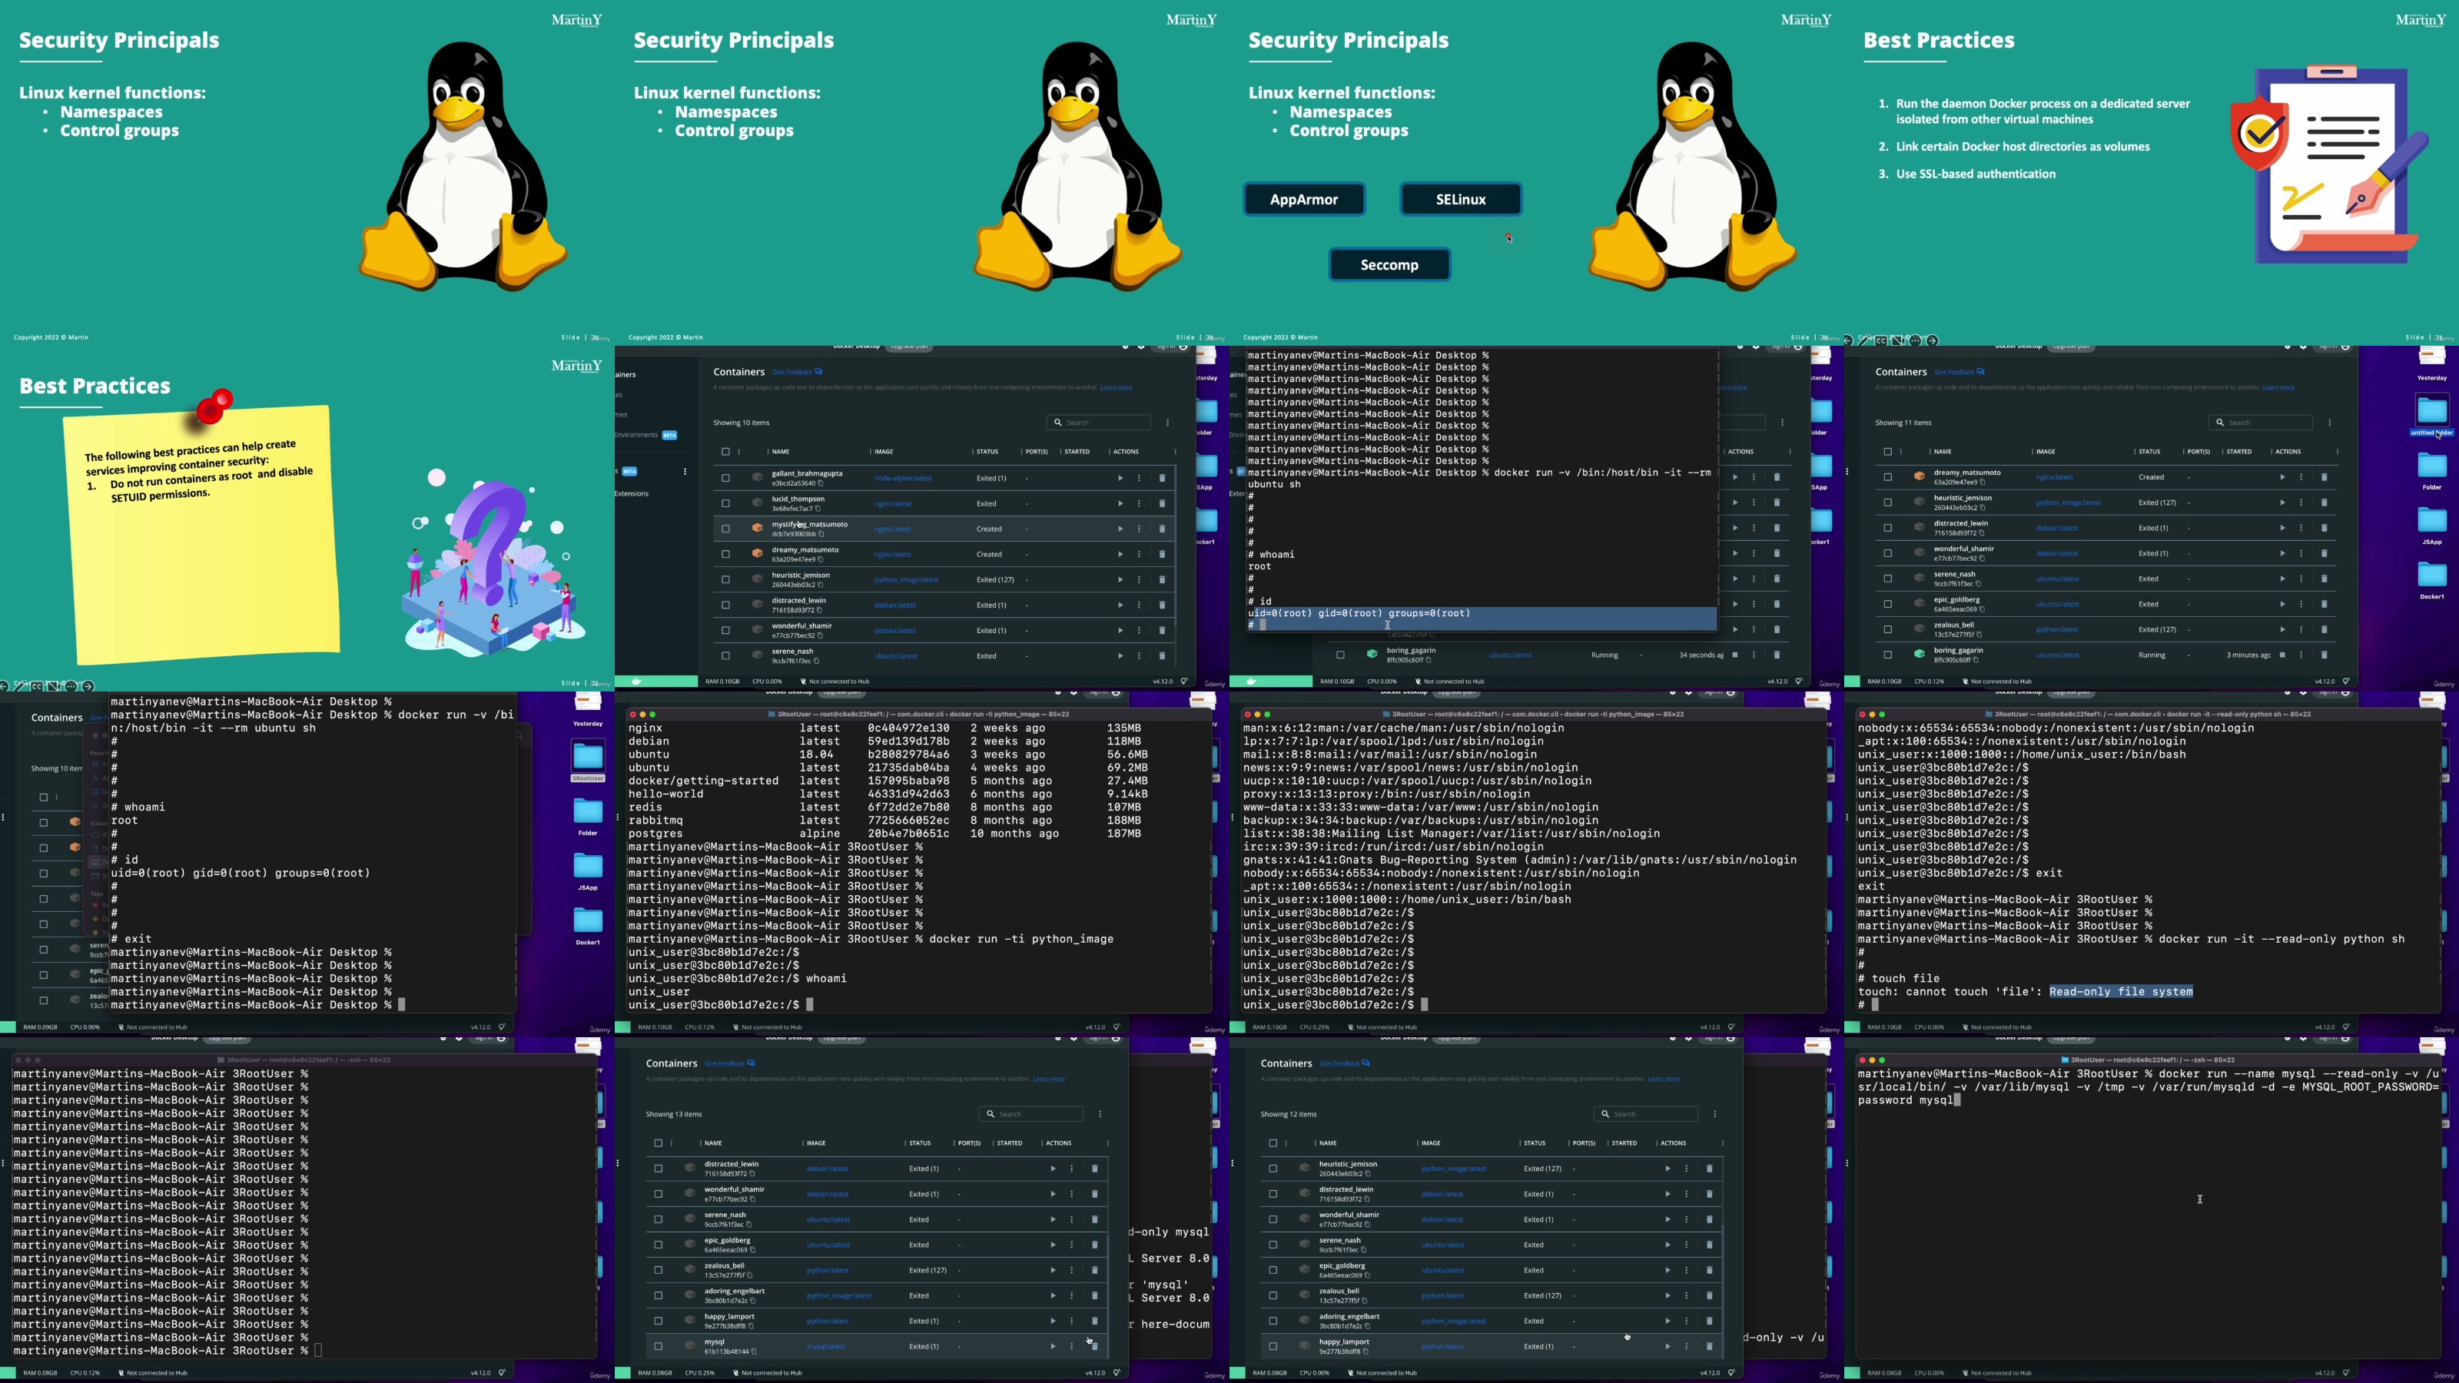
Task: Copy the mystifying_matsumoto container ID
Action: [821, 535]
